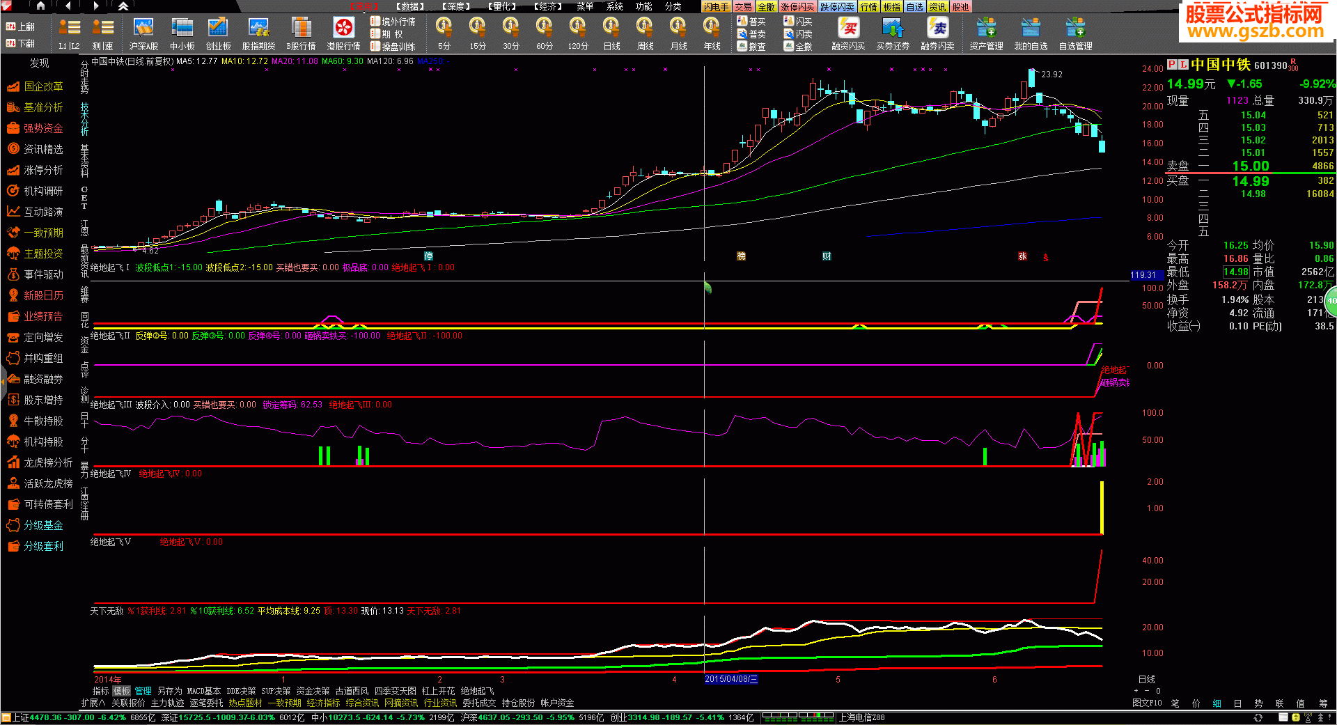The height and width of the screenshot is (725, 1337).
Task: Switch to 120分 period chart
Action: [577, 34]
